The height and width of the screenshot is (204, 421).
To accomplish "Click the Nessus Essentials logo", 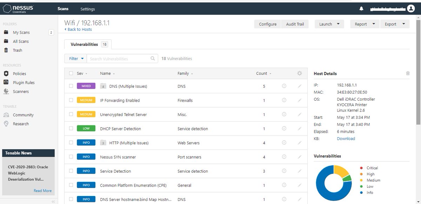I will coord(18,8).
